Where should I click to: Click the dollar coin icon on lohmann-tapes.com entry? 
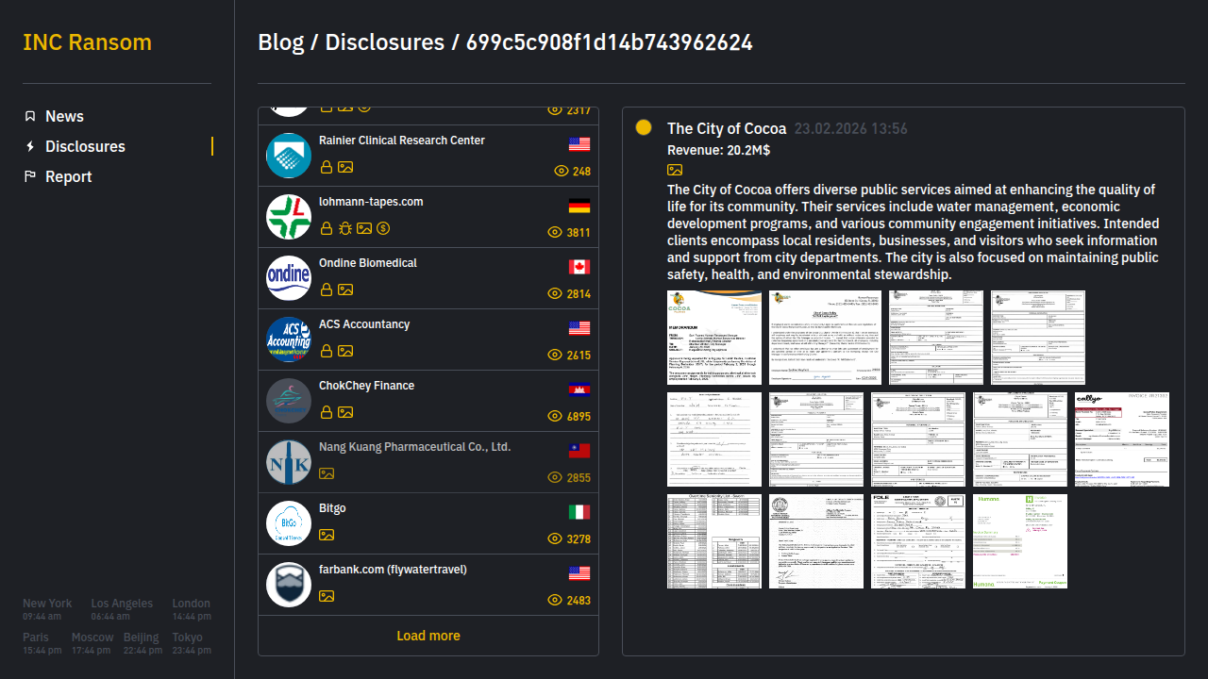click(x=383, y=228)
